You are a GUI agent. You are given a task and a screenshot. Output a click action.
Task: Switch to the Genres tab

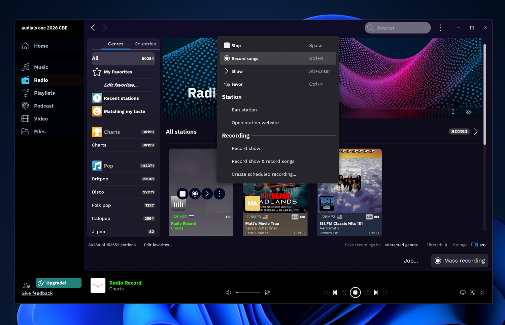(x=115, y=44)
